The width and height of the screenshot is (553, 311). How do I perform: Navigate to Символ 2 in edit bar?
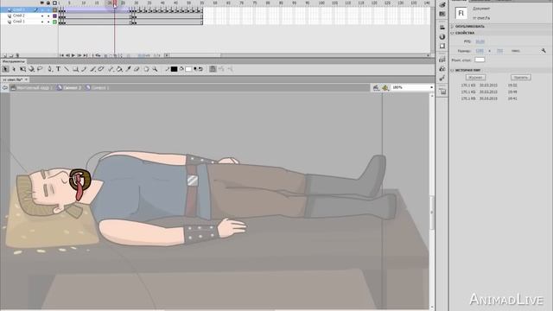[69, 87]
